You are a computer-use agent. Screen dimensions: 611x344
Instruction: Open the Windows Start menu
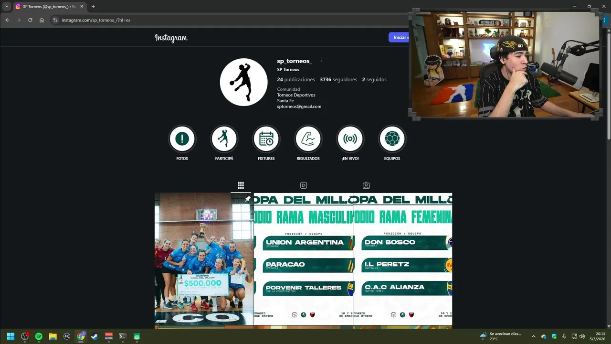(x=11, y=336)
